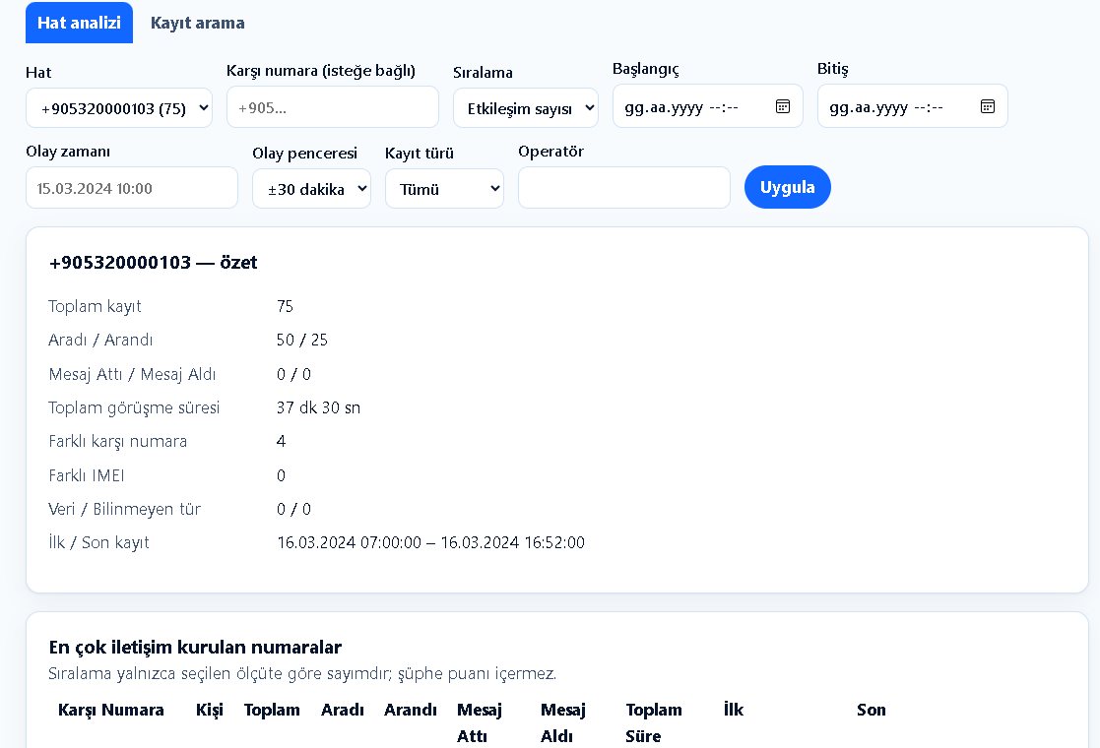Viewport: 1100px width, 748px height.
Task: Expand the Olay penceresi dropdown
Action: tap(311, 189)
